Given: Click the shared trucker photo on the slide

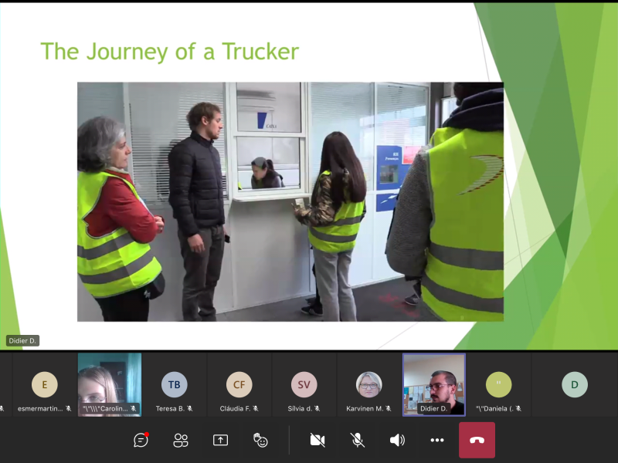Looking at the screenshot, I should coord(290,201).
